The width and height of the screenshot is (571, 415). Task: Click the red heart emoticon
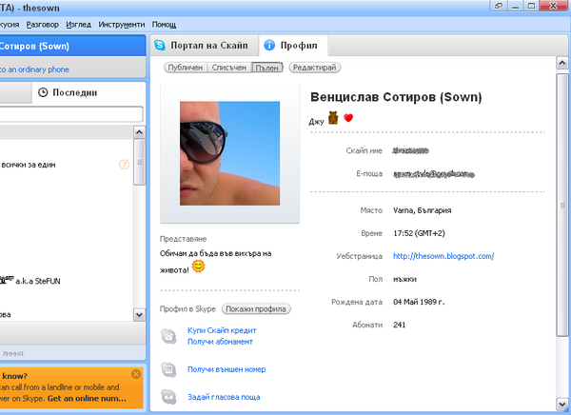(348, 118)
